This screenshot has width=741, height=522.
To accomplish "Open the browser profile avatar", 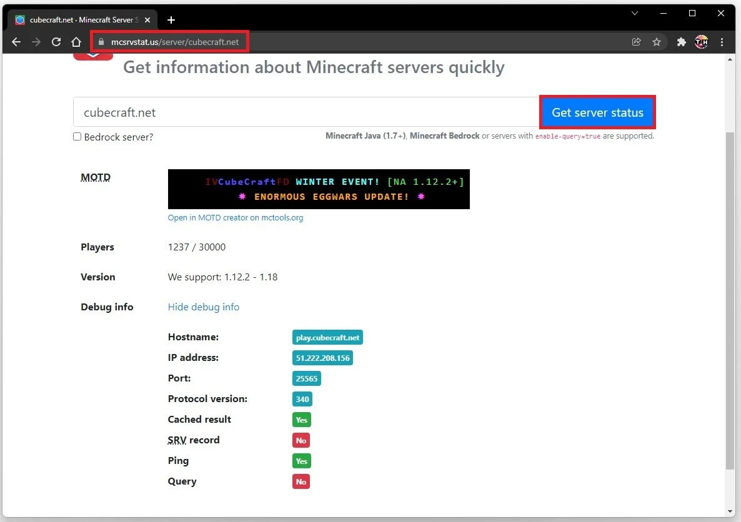I will [701, 42].
